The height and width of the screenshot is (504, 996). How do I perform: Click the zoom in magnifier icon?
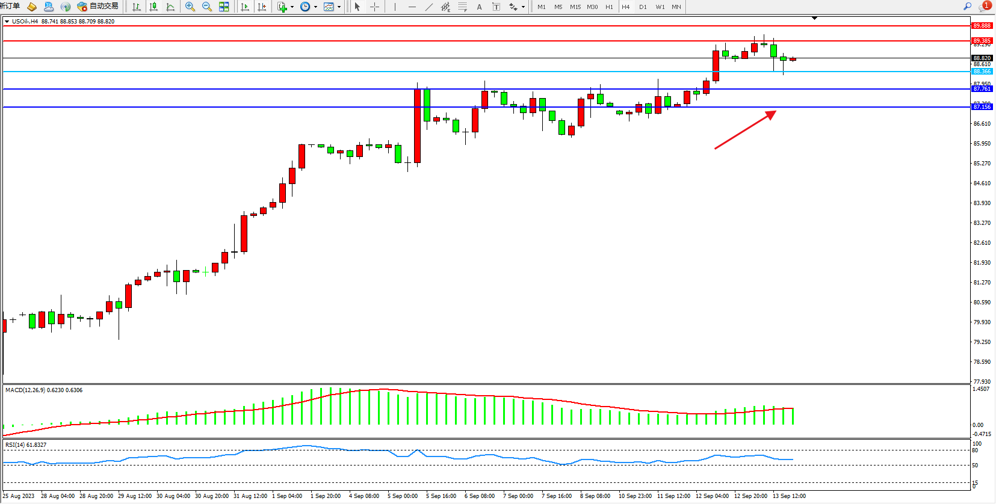tap(190, 7)
